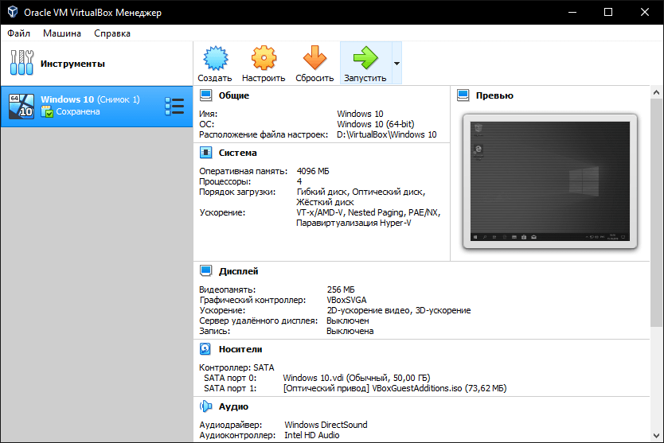
Task: Click the Сервер удалённого дисплея Выключен value
Action: (x=347, y=321)
